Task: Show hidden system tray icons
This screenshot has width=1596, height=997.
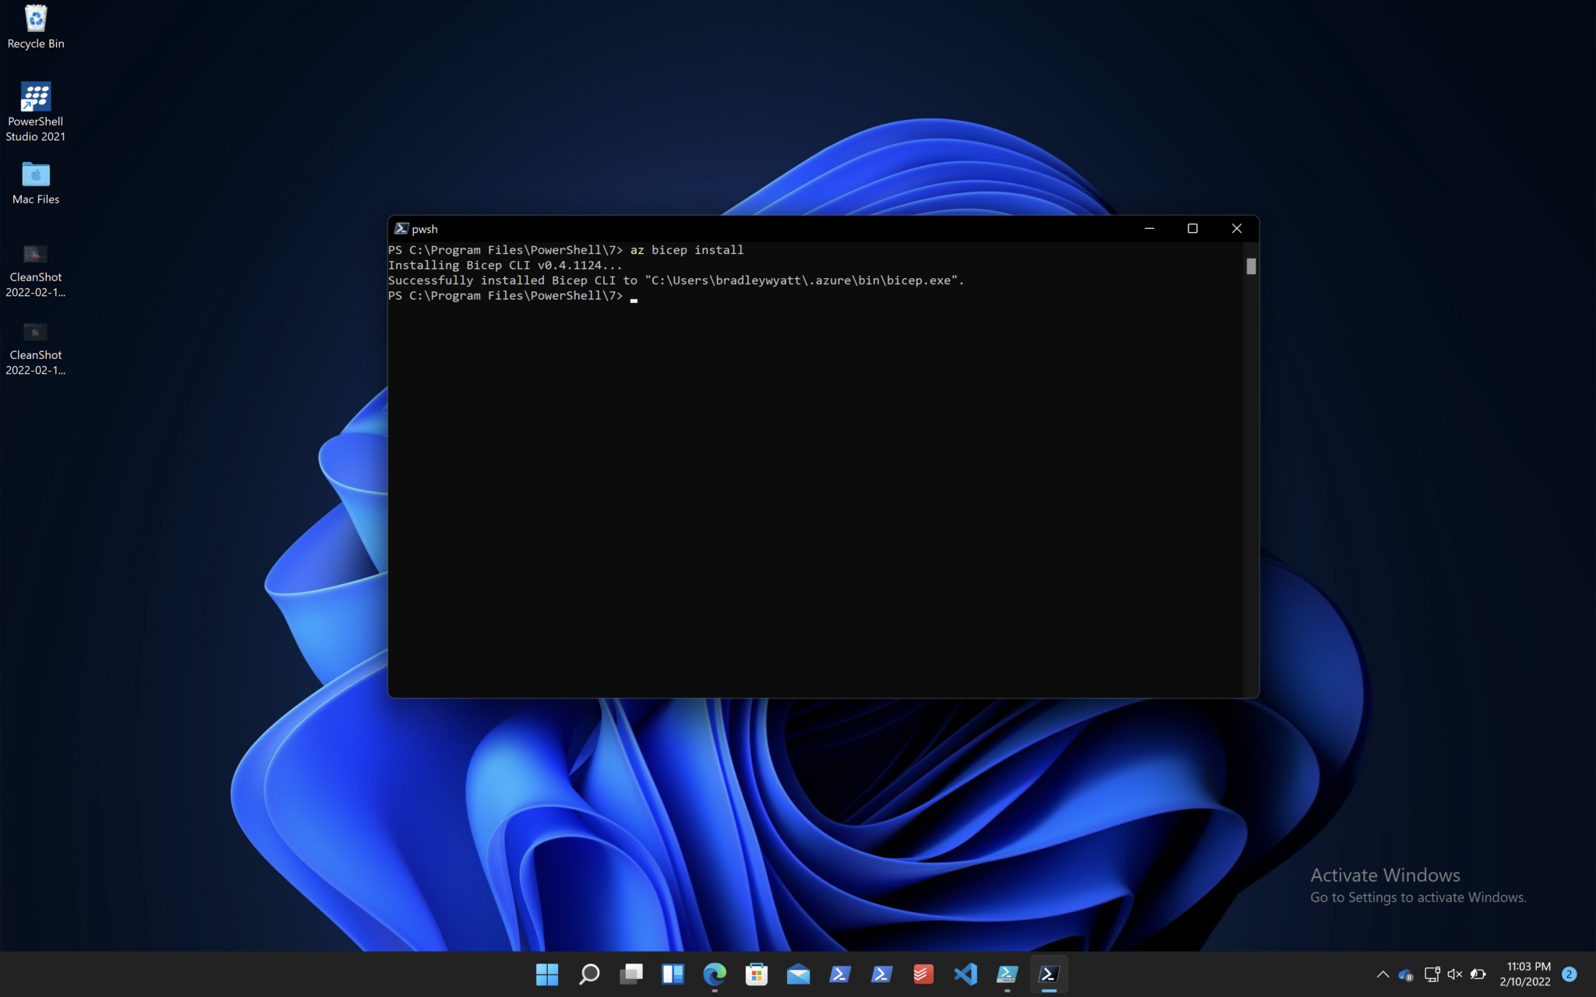Action: [1382, 974]
